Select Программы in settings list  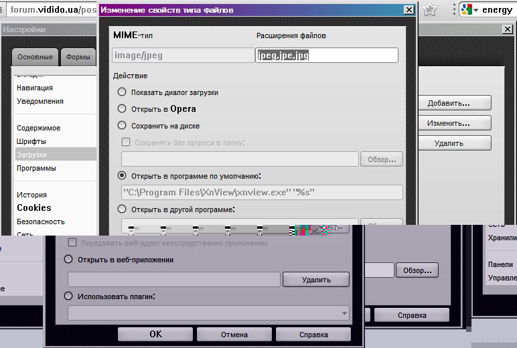[x=36, y=168]
